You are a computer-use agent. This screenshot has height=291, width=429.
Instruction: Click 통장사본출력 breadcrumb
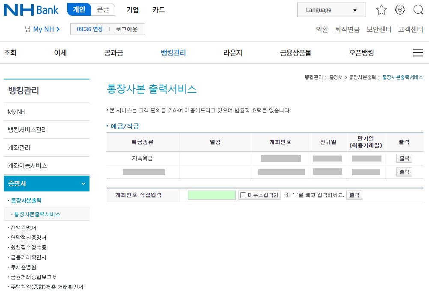click(x=362, y=77)
